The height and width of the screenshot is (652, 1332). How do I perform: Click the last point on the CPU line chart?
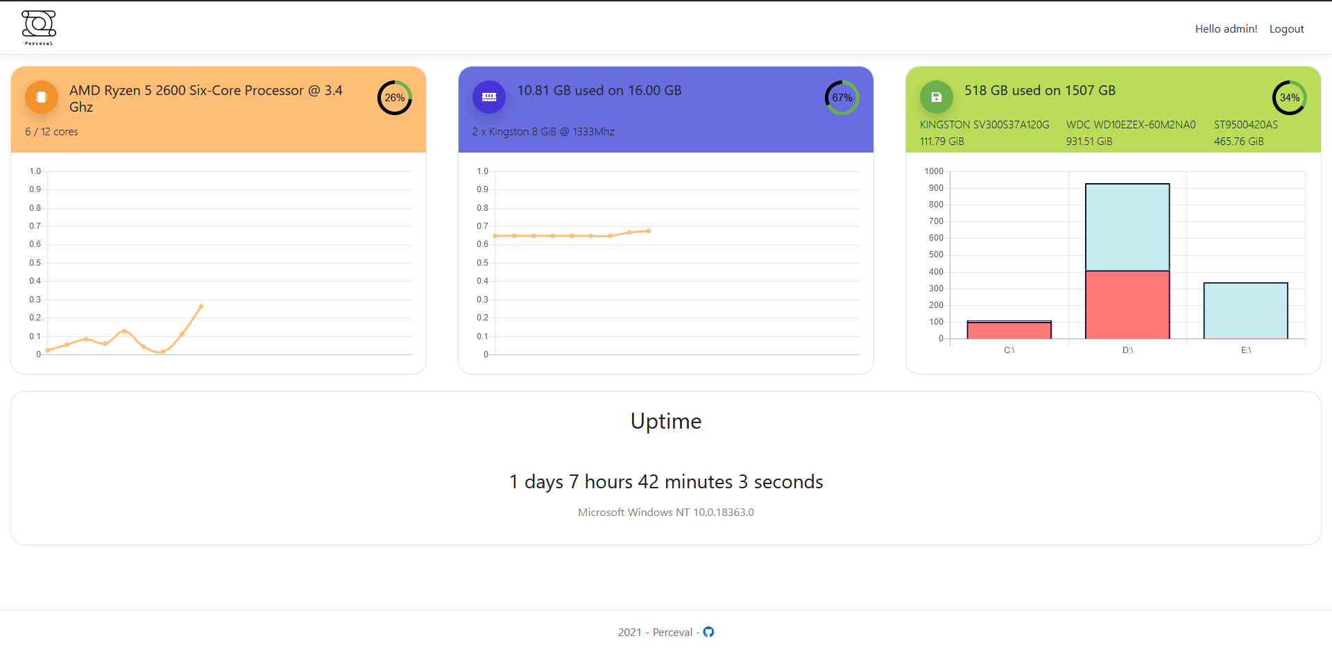(x=201, y=307)
